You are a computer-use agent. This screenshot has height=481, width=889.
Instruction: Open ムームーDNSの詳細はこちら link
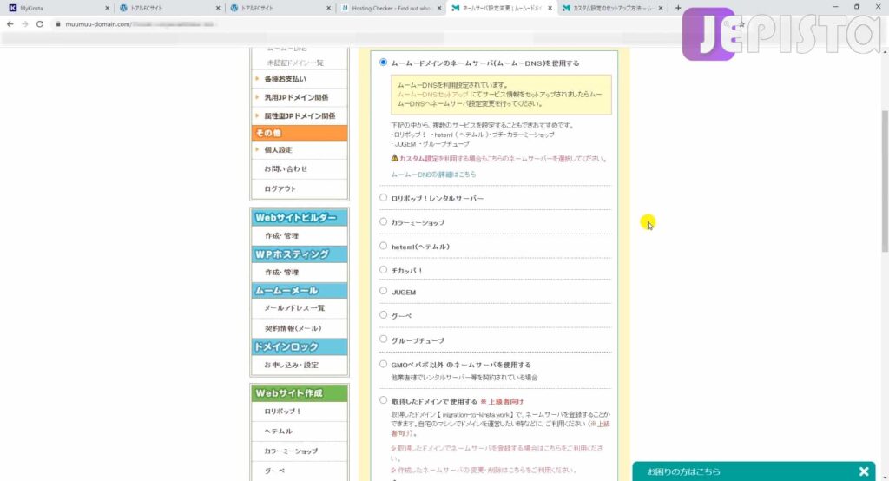click(433, 175)
